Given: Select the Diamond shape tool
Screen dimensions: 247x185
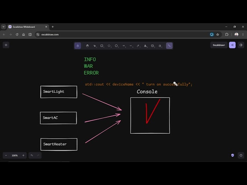Looking at the screenshot, I should click(109, 46).
